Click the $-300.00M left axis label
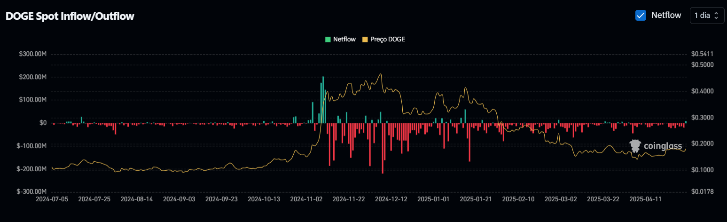727x222 pixels. [x=31, y=192]
